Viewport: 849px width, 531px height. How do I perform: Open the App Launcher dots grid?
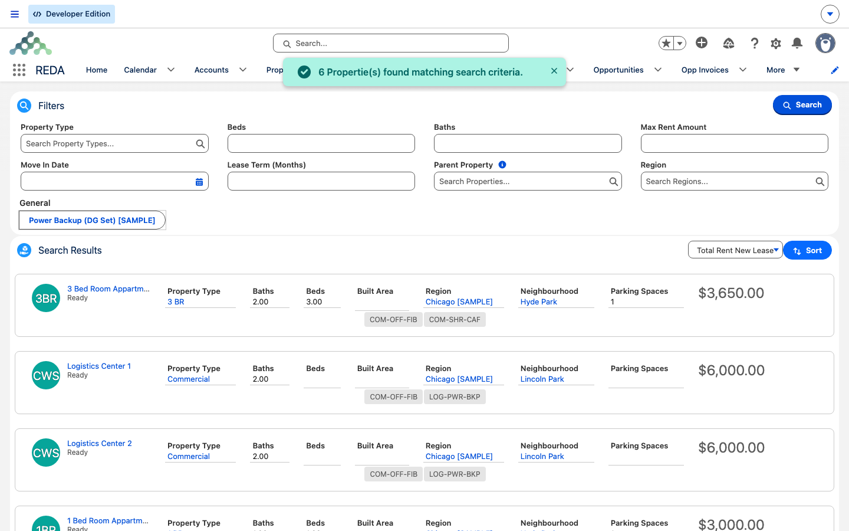coord(19,70)
